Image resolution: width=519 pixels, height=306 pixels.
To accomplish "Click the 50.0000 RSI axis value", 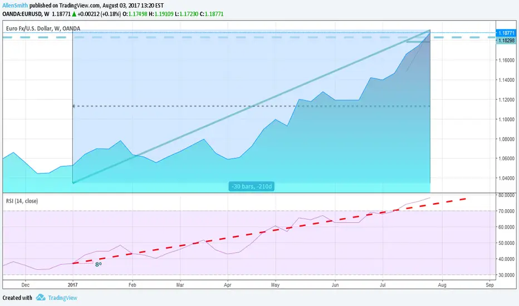I will click(506, 243).
